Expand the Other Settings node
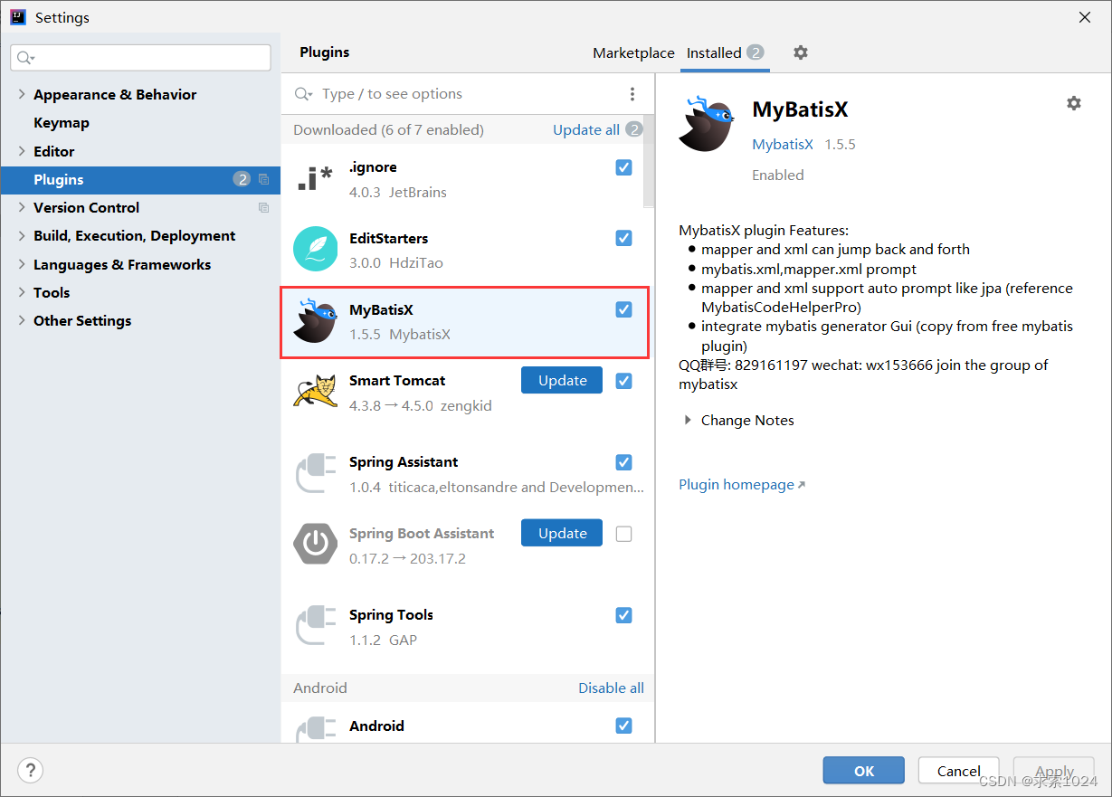1112x797 pixels. click(22, 320)
